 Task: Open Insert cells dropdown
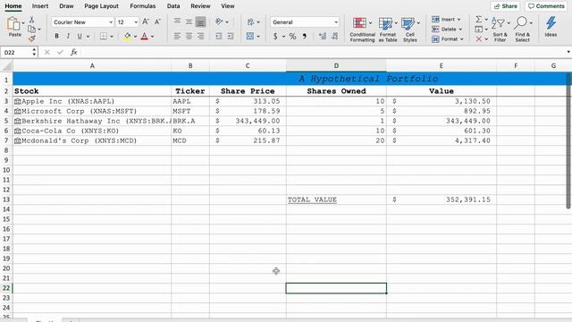[447, 20]
